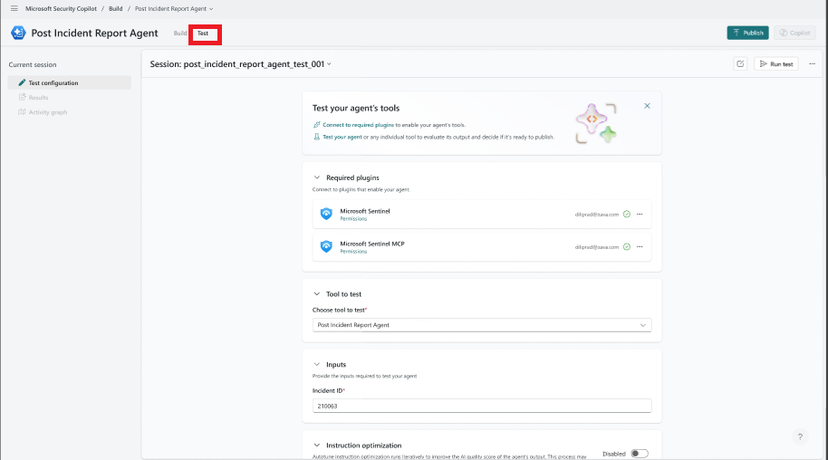Click the pencil icon next to Test configuration
The width and height of the screenshot is (828, 460).
[x=22, y=82]
